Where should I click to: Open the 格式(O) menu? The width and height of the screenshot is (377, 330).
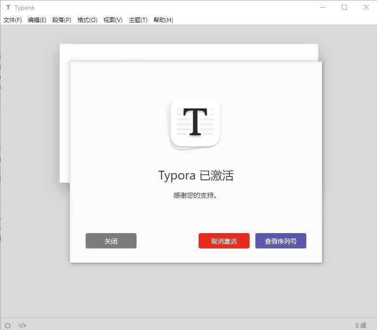point(87,20)
